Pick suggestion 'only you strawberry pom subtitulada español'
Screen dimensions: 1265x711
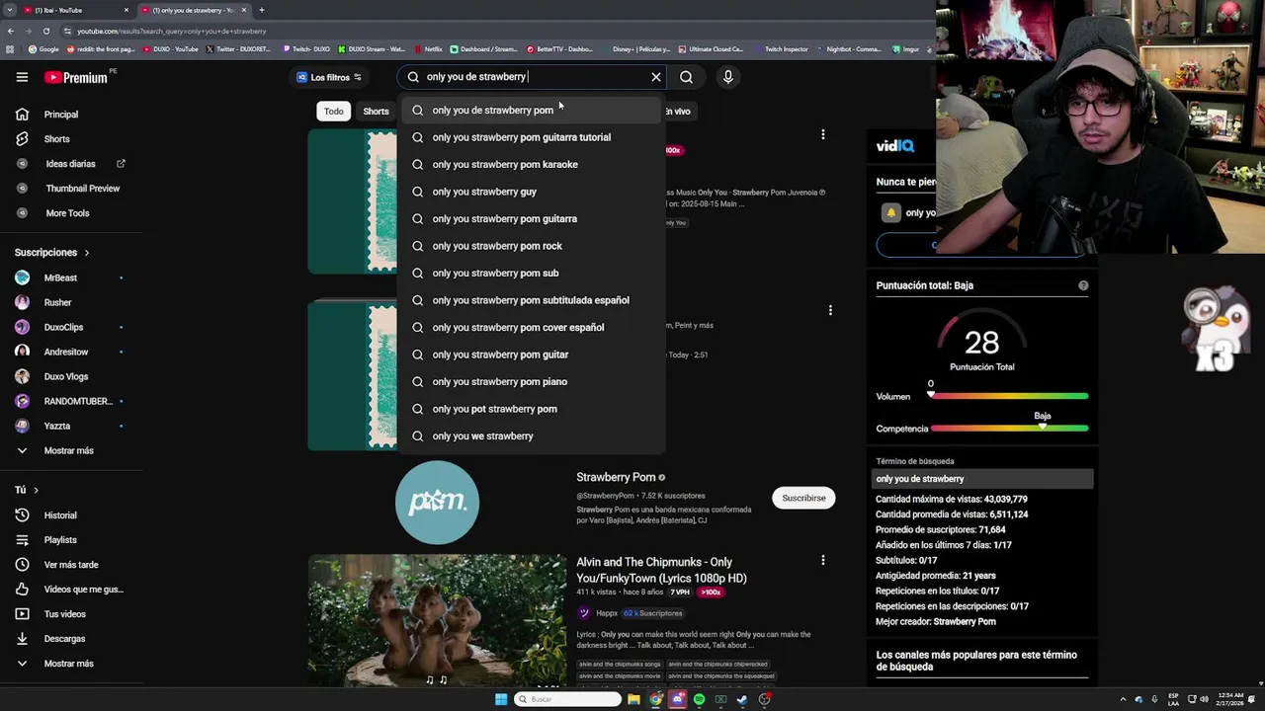click(530, 300)
